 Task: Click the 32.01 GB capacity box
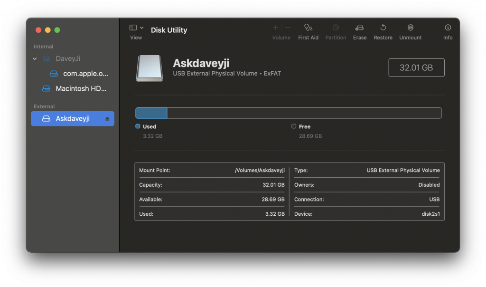pyautogui.click(x=416, y=67)
